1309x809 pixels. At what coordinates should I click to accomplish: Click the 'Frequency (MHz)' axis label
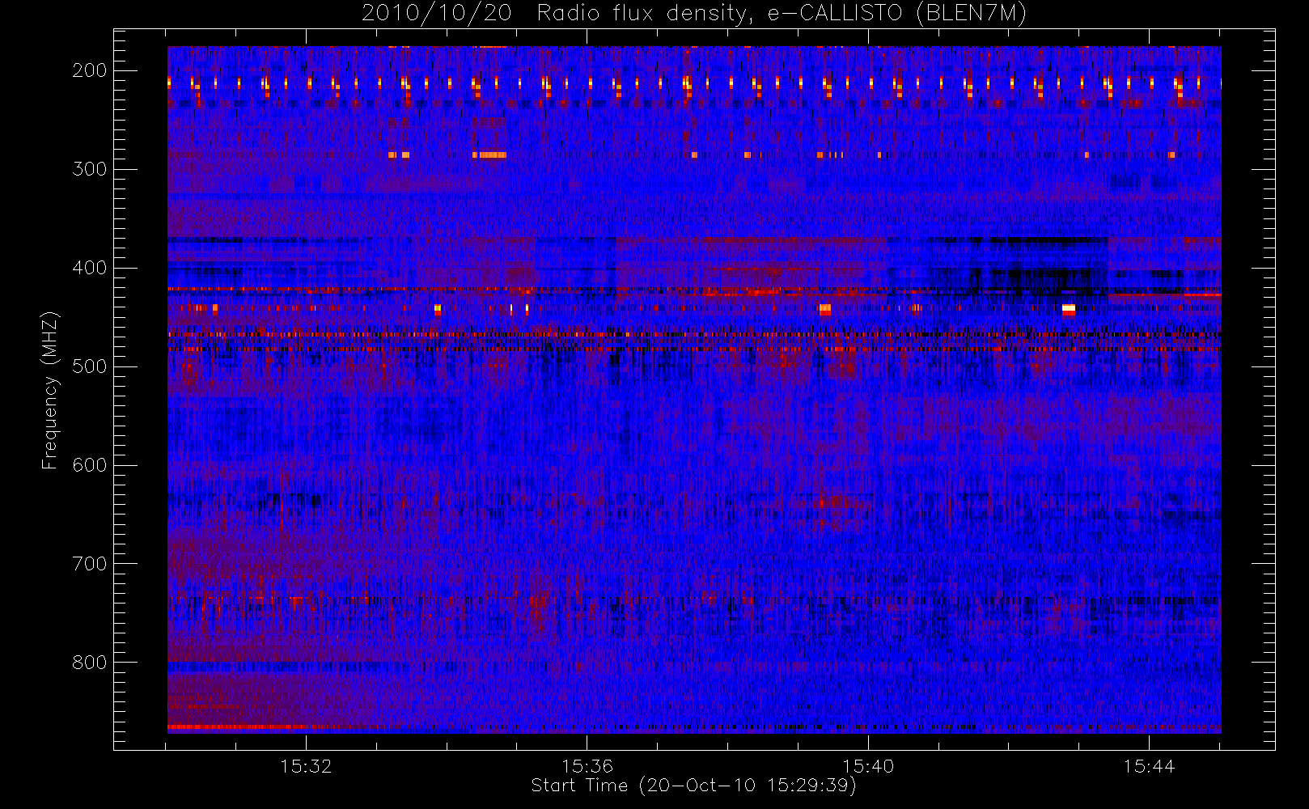[x=50, y=390]
